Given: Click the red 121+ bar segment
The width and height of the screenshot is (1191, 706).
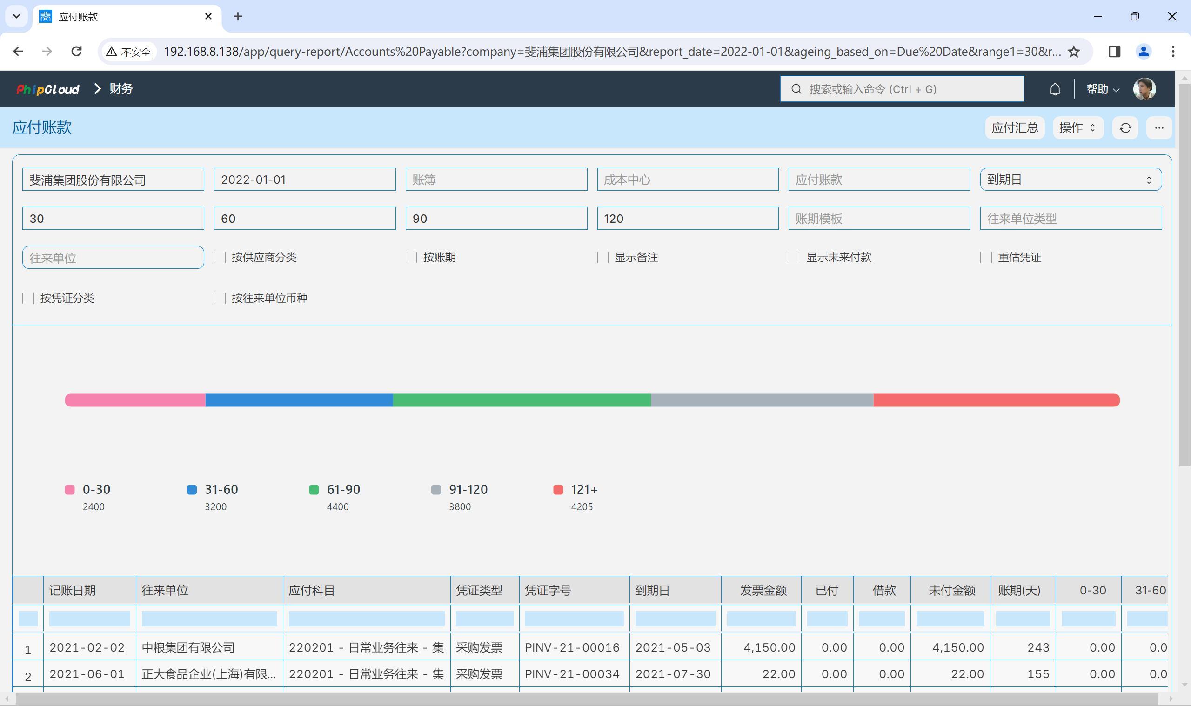Looking at the screenshot, I should pyautogui.click(x=997, y=400).
